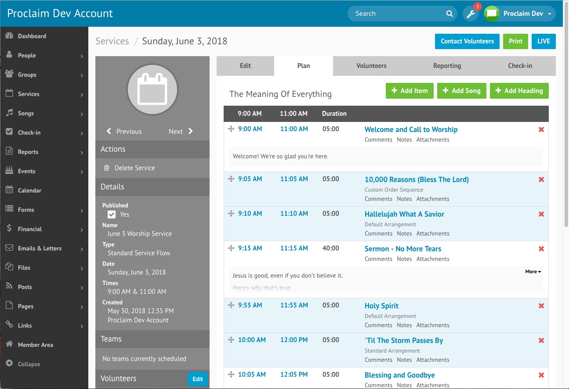Viewport: 569px width, 389px height.
Task: Click the wrench settings icon with alert
Action: [471, 14]
